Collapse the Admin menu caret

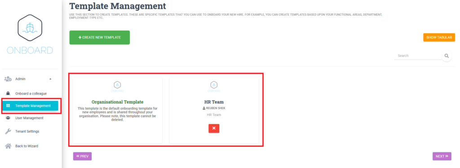(x=50, y=79)
